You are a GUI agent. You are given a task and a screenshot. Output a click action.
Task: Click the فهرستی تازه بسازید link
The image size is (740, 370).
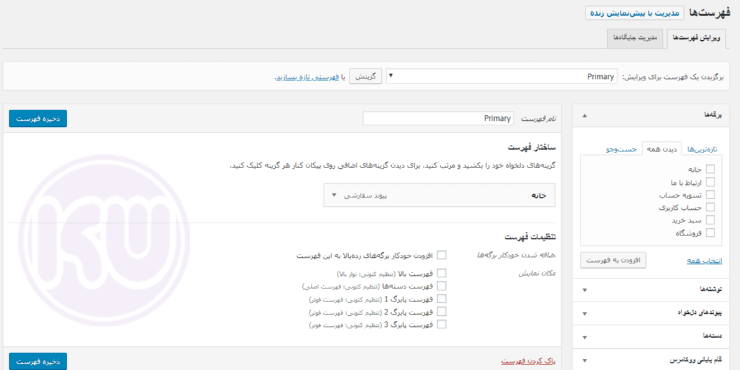307,77
